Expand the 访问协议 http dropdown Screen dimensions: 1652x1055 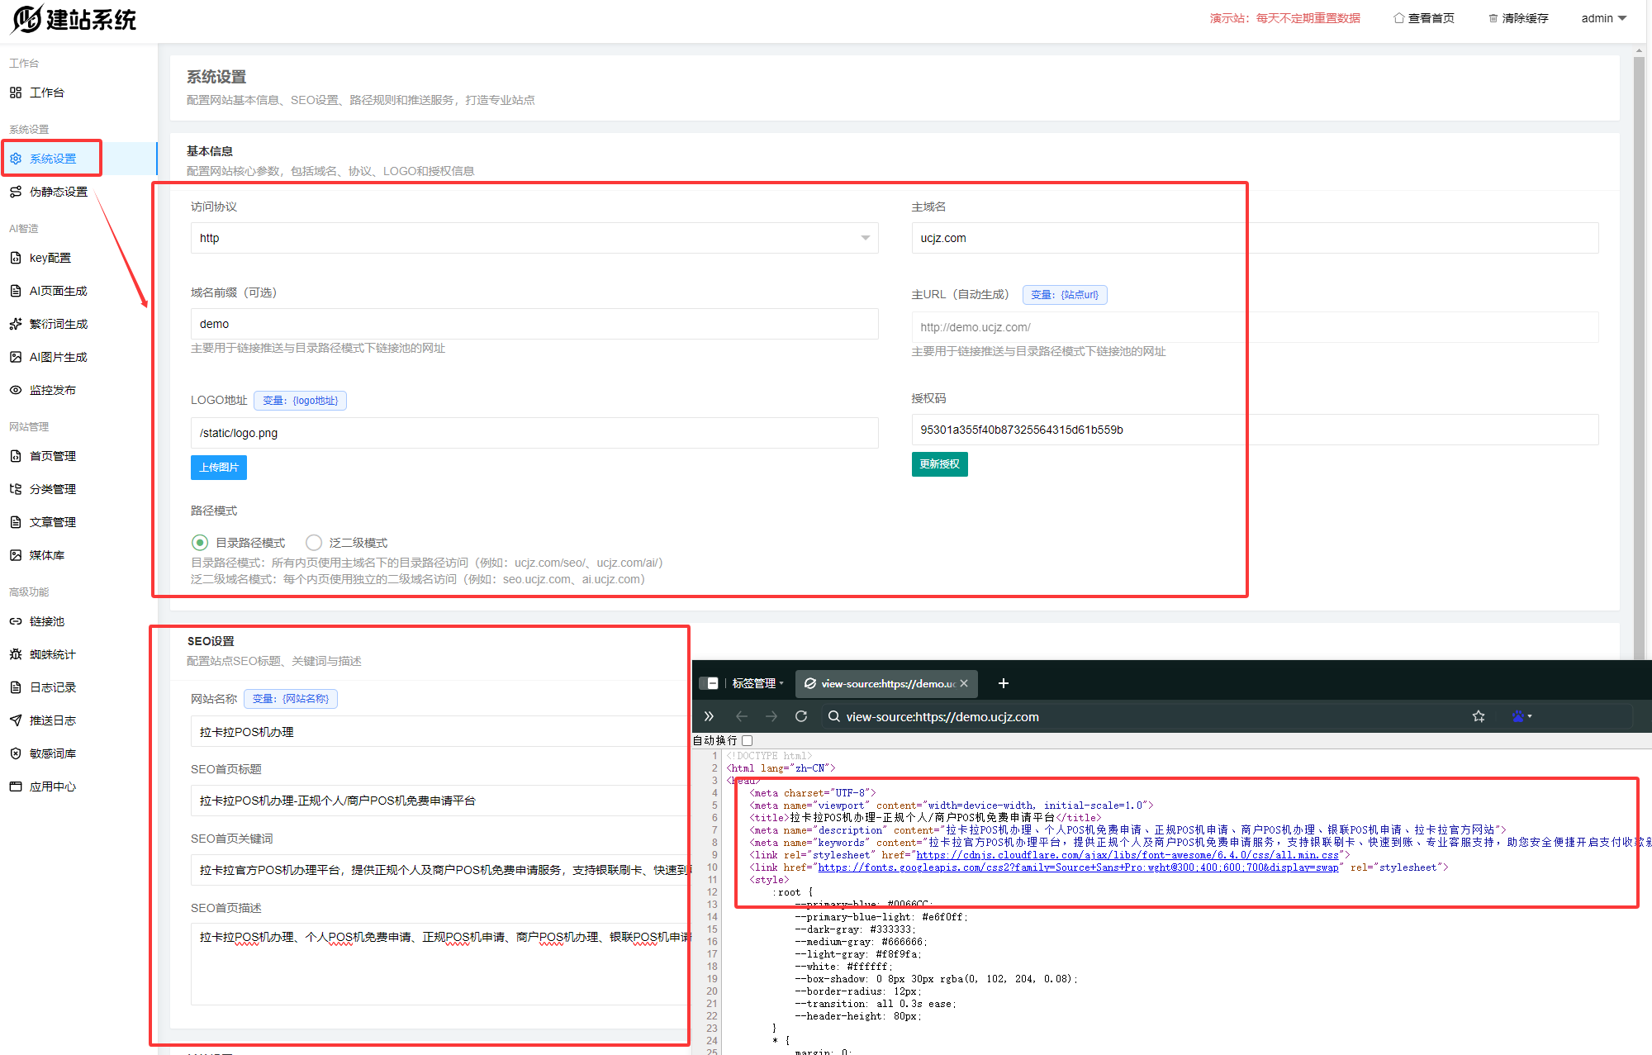click(534, 238)
